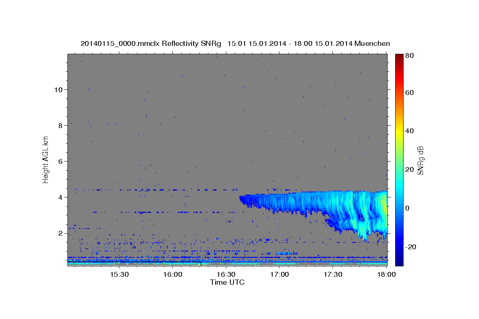
Task: Click the 'Time UTC' x-axis label
Action: coord(227,282)
